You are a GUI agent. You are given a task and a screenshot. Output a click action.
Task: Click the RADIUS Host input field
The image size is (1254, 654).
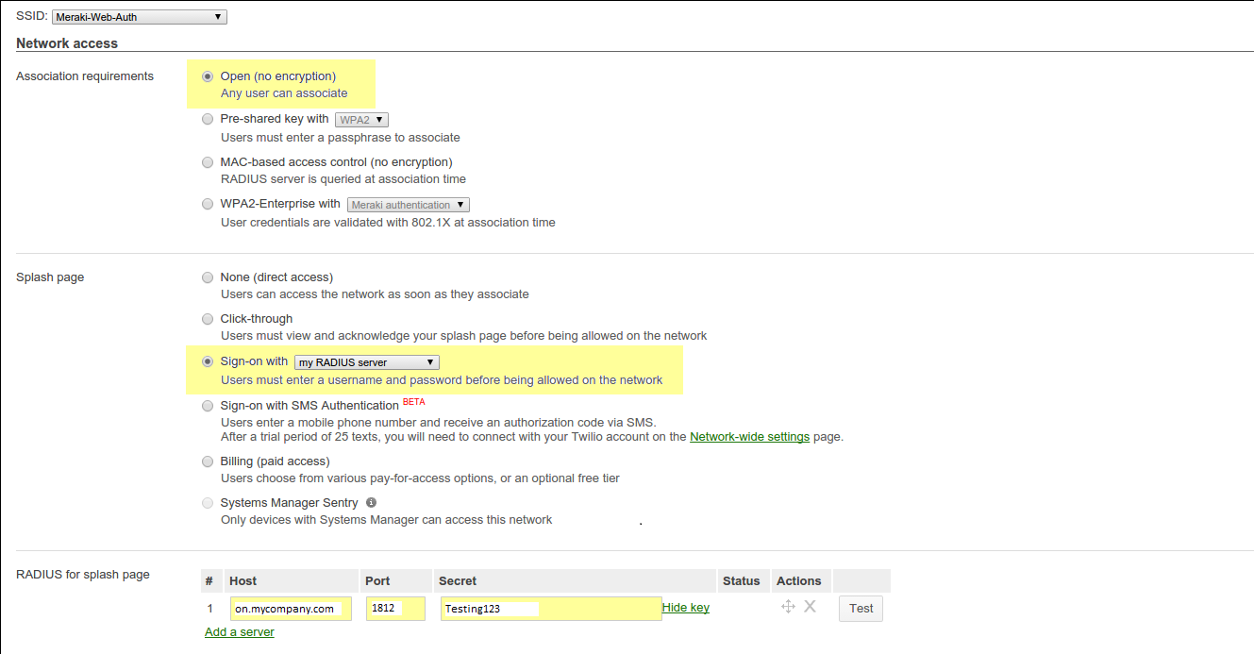click(x=291, y=609)
